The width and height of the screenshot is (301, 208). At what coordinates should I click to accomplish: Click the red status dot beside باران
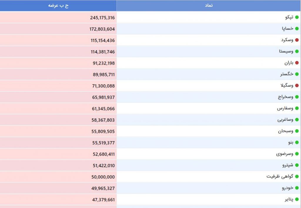point(297,63)
